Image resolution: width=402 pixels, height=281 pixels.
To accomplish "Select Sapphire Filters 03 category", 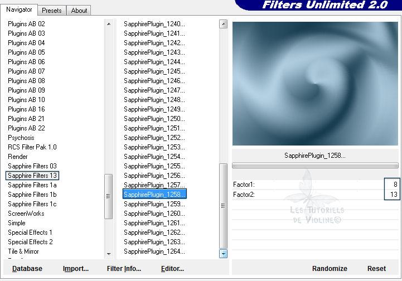I will 32,166.
